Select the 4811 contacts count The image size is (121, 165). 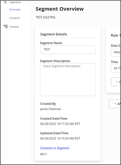(43, 154)
